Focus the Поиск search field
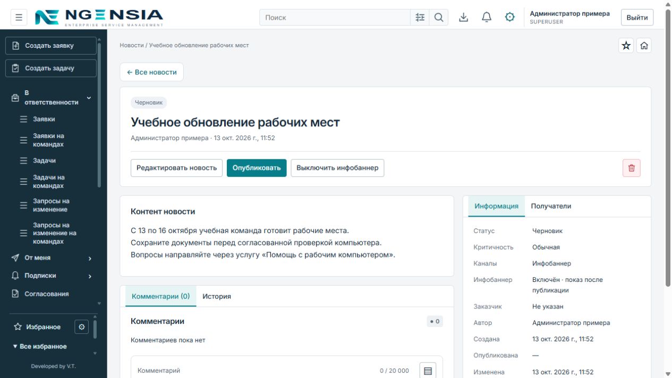The height and width of the screenshot is (378, 672). tap(335, 18)
